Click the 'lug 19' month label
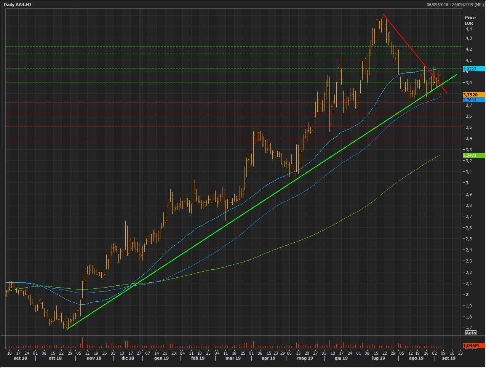The width and height of the screenshot is (486, 368). [x=379, y=358]
